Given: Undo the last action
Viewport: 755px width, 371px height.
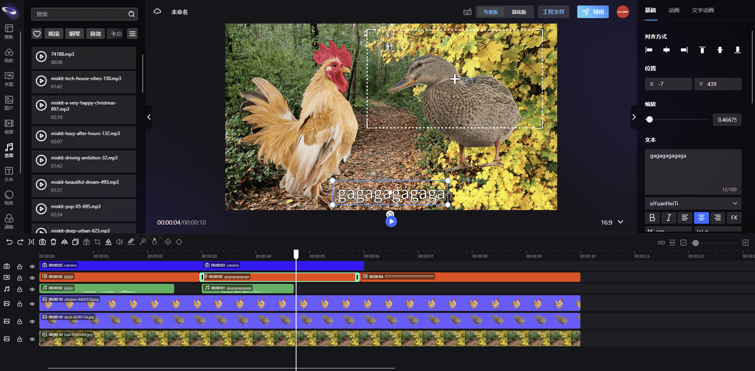Looking at the screenshot, I should pyautogui.click(x=9, y=242).
